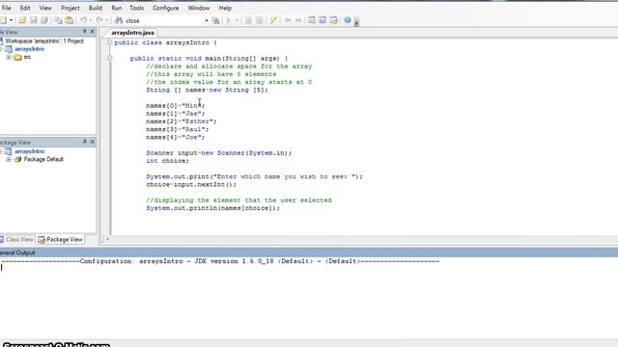The image size is (618, 347).
Task: Expand the src folder node
Action: [x=9, y=57]
